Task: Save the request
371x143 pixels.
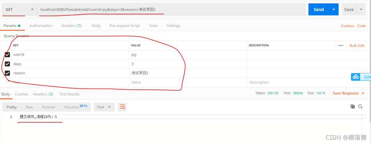Action: [x=349, y=10]
